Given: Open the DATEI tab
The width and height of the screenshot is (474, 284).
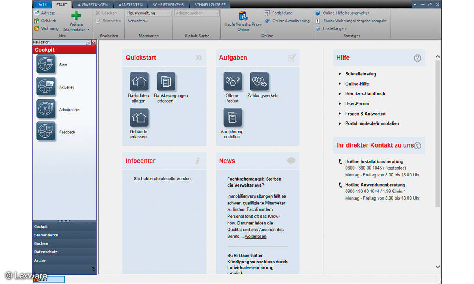Looking at the screenshot, I should click(42, 4).
